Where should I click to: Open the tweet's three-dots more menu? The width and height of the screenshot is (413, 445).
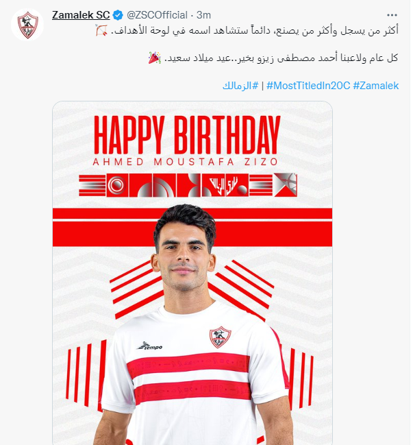[392, 15]
